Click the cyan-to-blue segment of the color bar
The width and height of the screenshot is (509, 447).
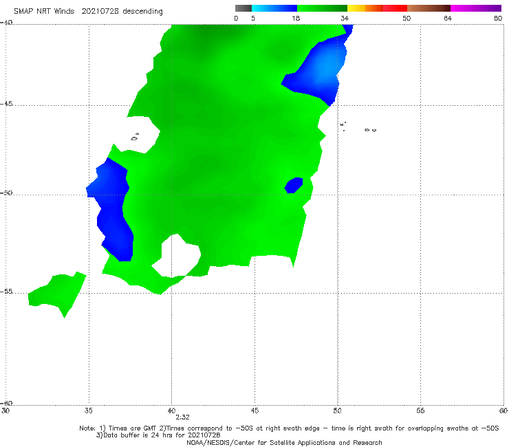point(274,8)
